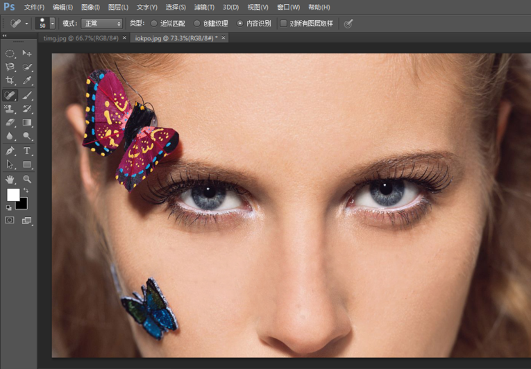Select the Elliptical Marquee tool
Image resolution: width=531 pixels, height=369 pixels.
click(10, 53)
